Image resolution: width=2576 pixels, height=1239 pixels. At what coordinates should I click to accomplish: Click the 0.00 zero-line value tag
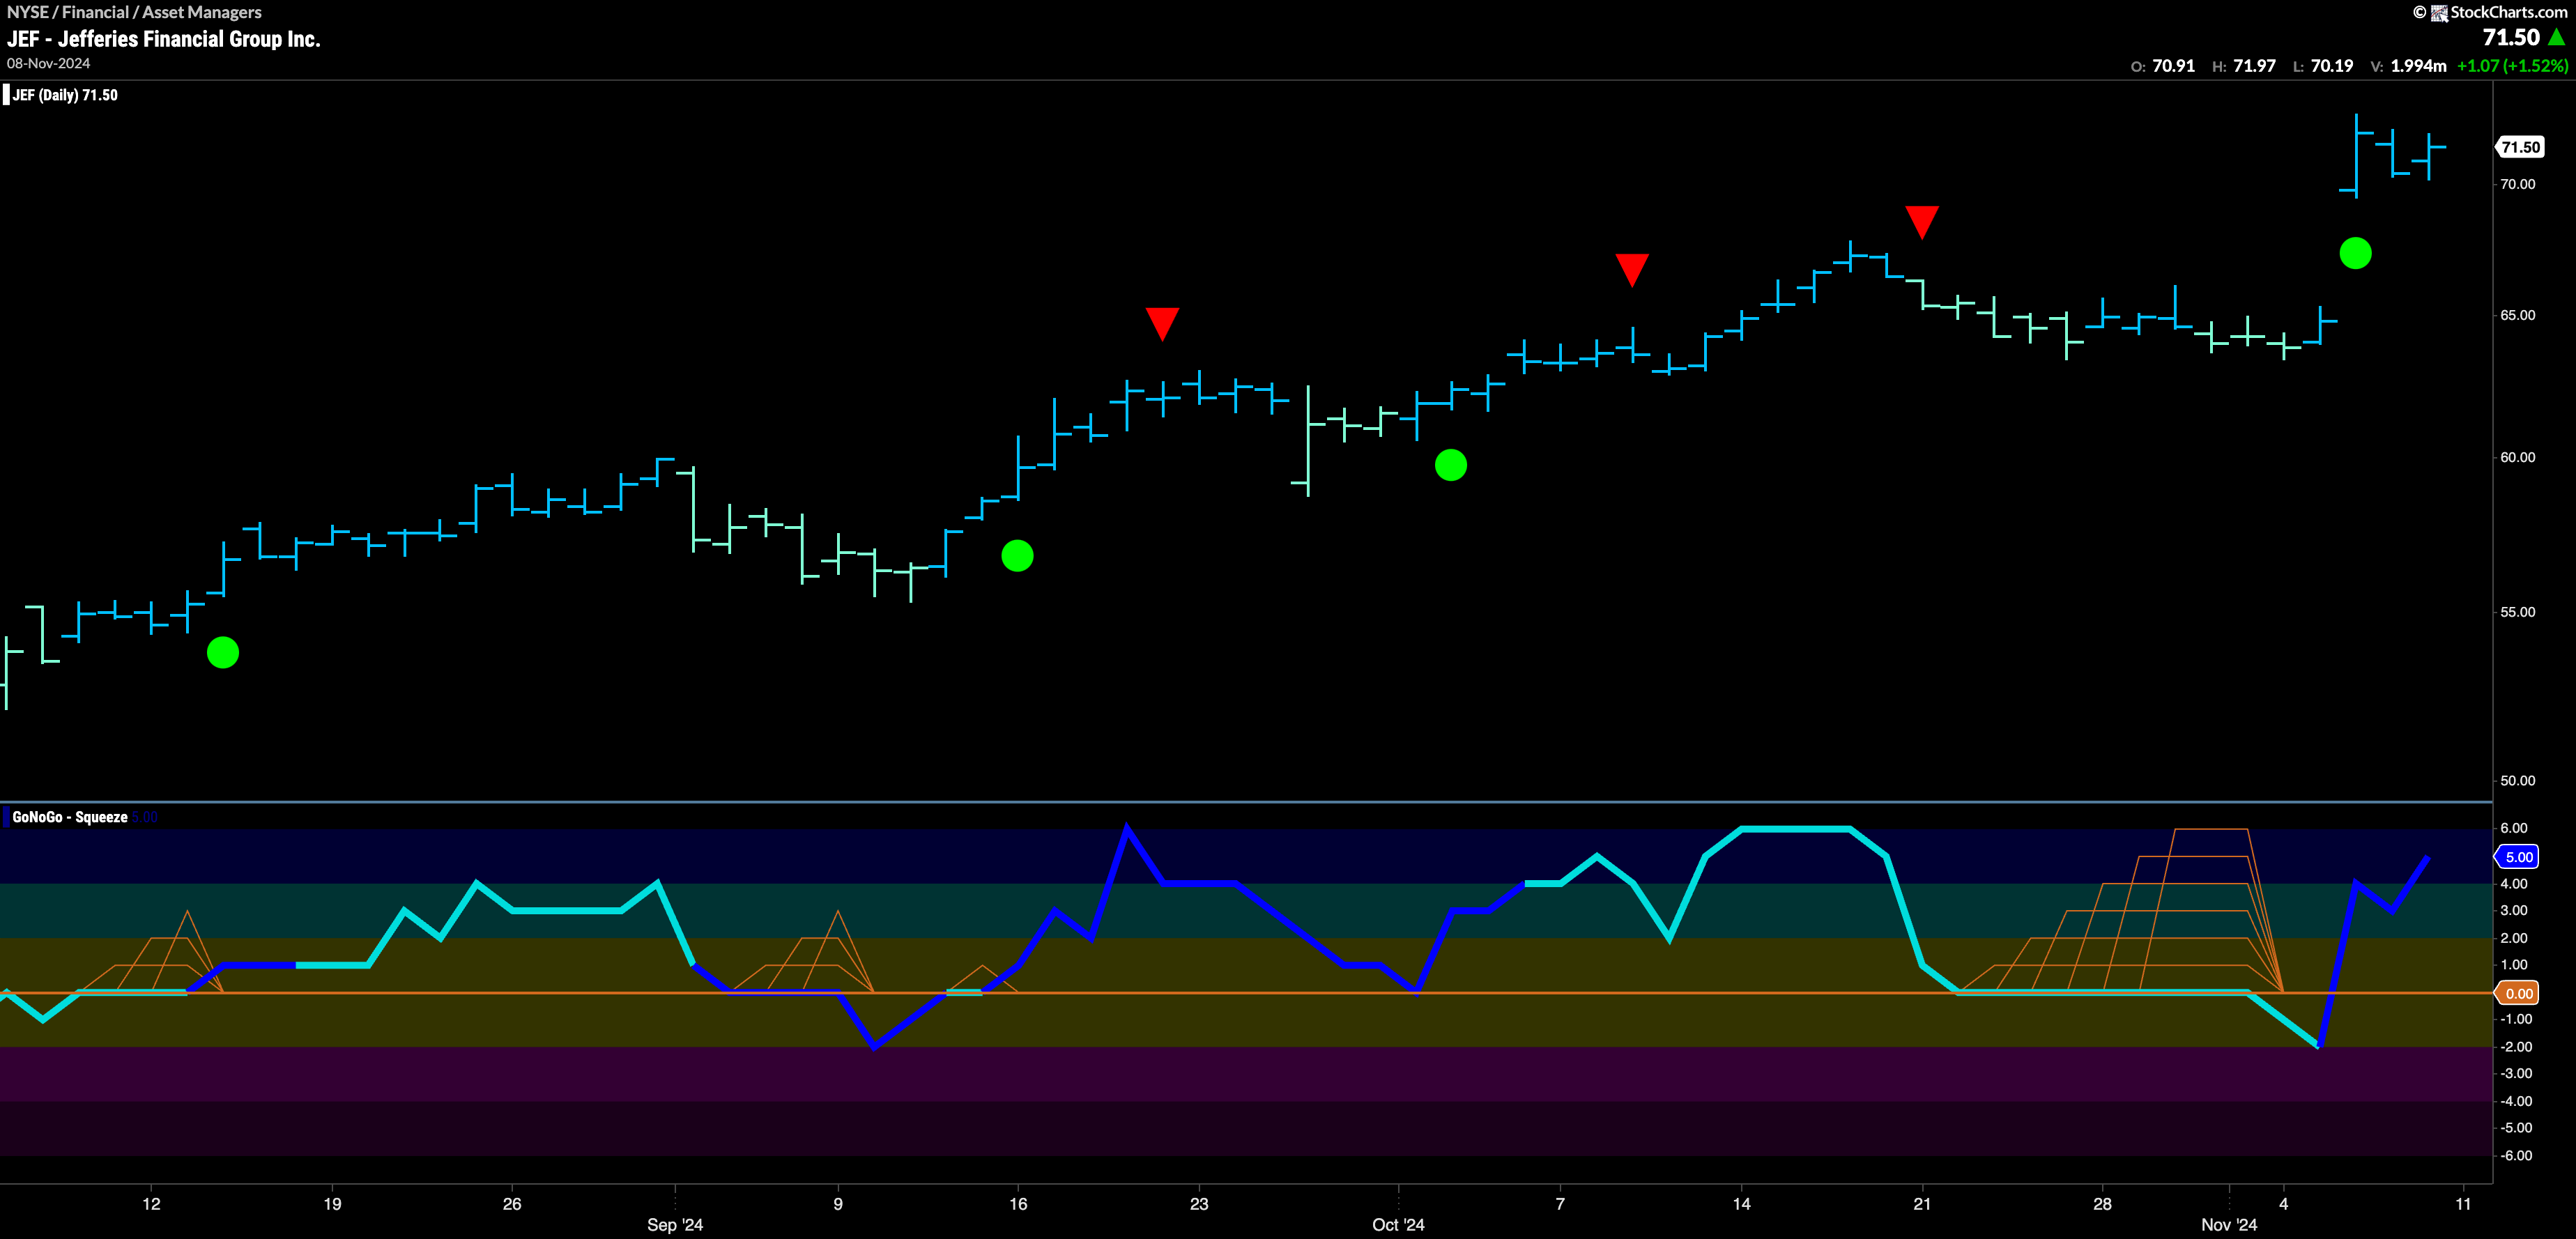coord(2518,993)
